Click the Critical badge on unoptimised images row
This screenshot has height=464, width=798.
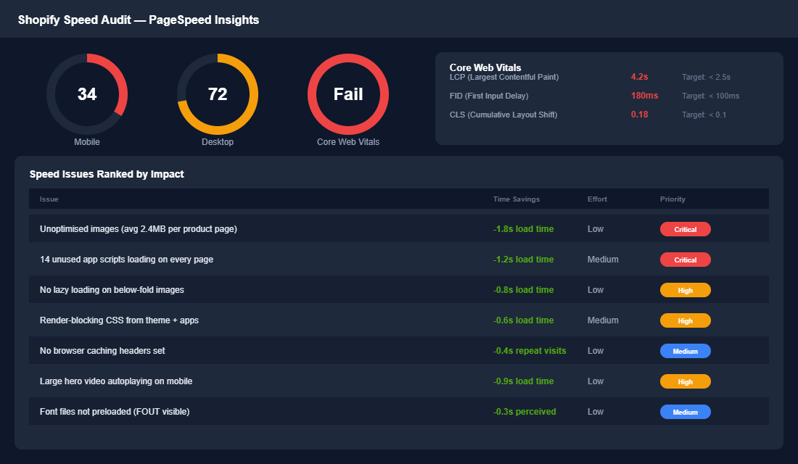coord(685,228)
